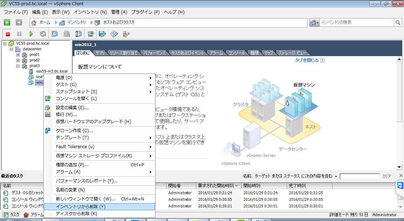Click the take snapshot toolbar icon

pyautogui.click(x=55, y=34)
